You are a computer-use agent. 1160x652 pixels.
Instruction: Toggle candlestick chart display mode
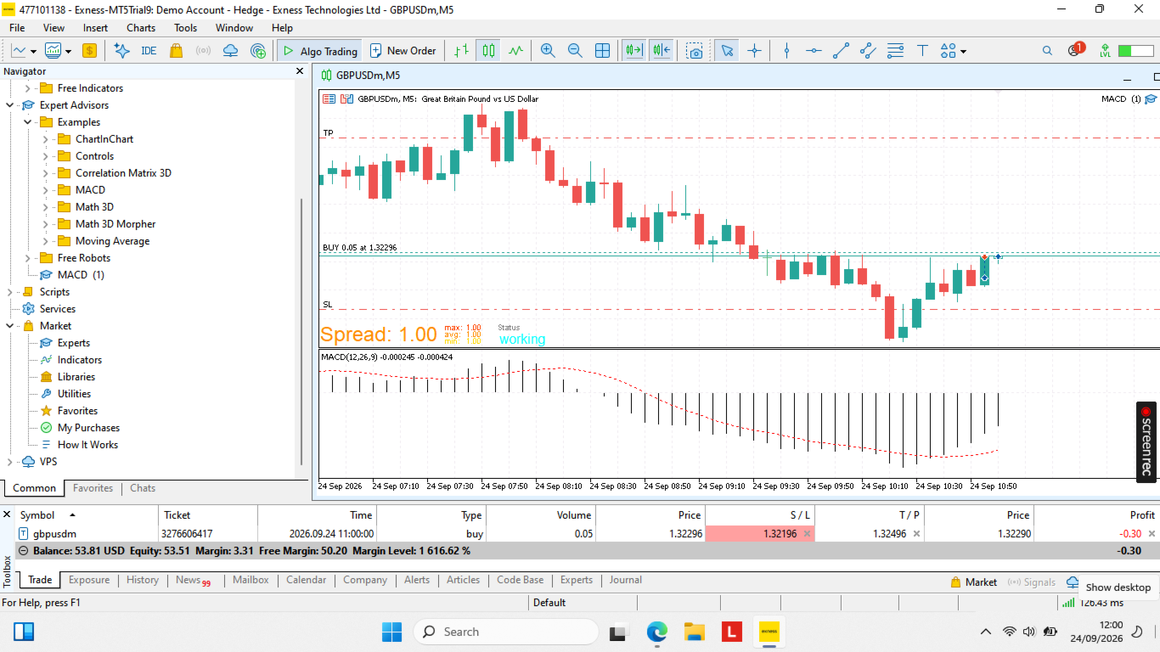[488, 51]
